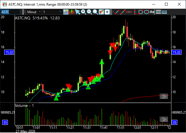Image resolution: width=186 pixels, height=133 pixels.
Task: Open the chart studies settings icon
Action: [101, 12]
